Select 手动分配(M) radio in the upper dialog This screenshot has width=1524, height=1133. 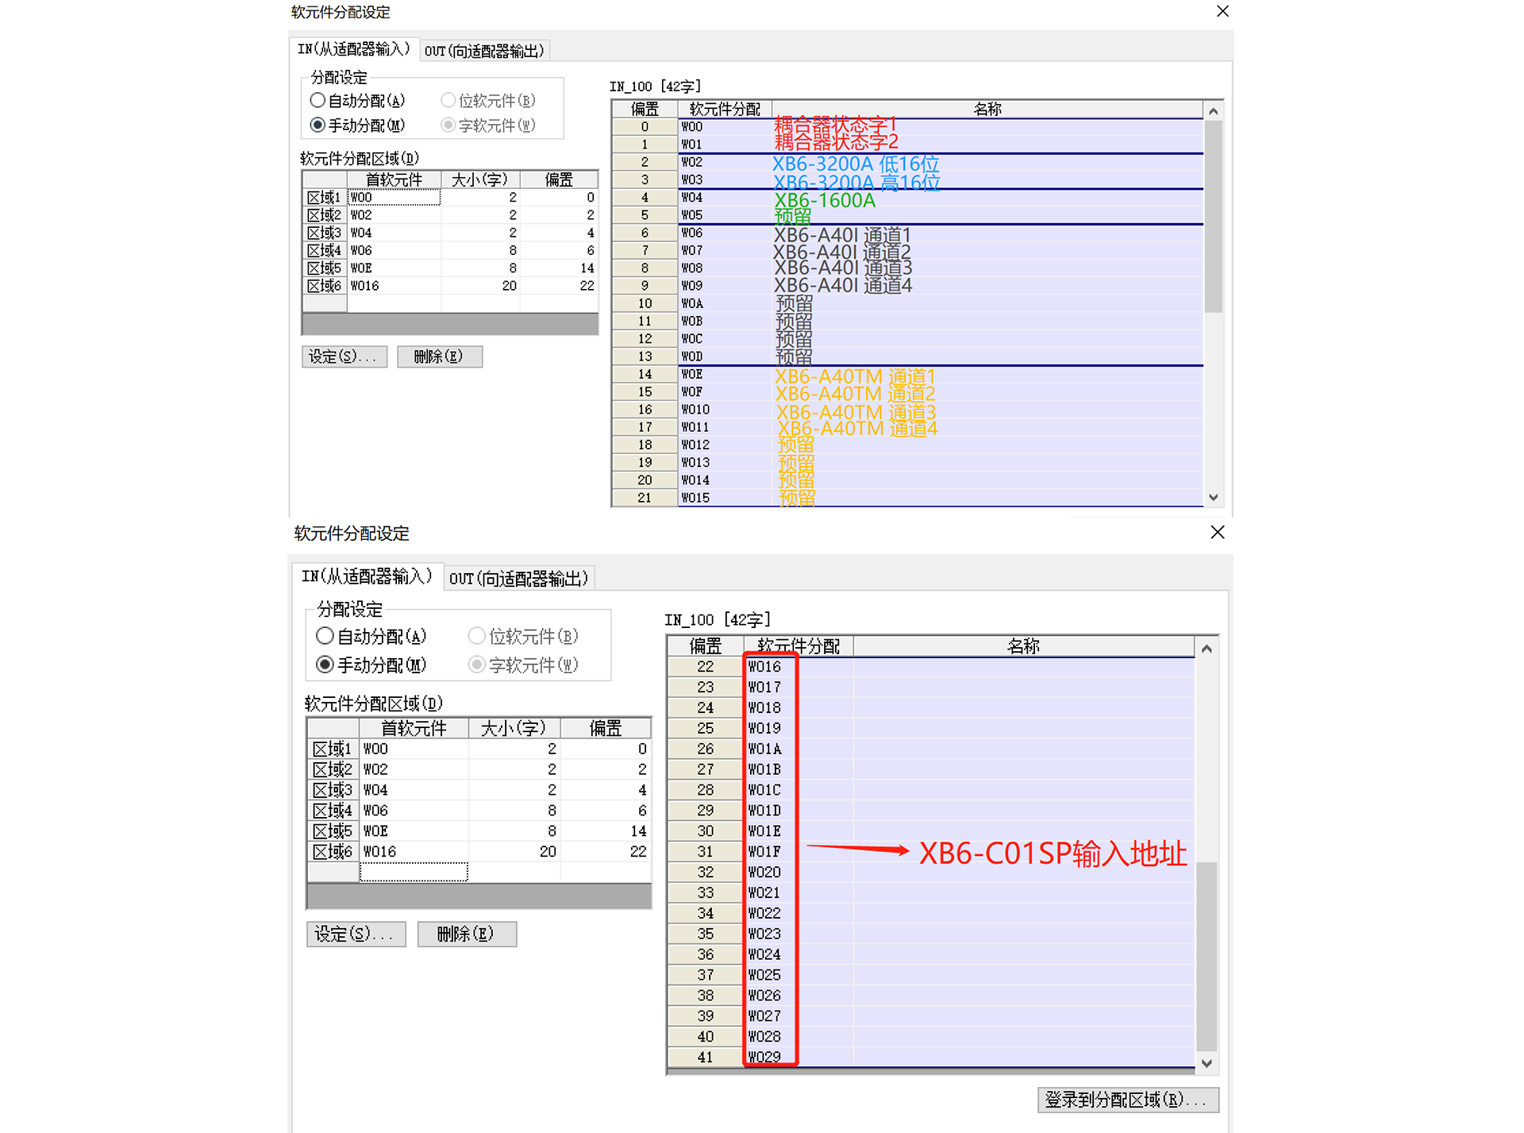click(317, 125)
